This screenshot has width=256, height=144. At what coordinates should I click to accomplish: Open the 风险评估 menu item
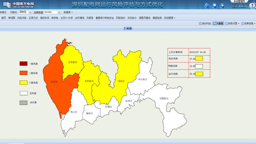pyautogui.click(x=22, y=18)
